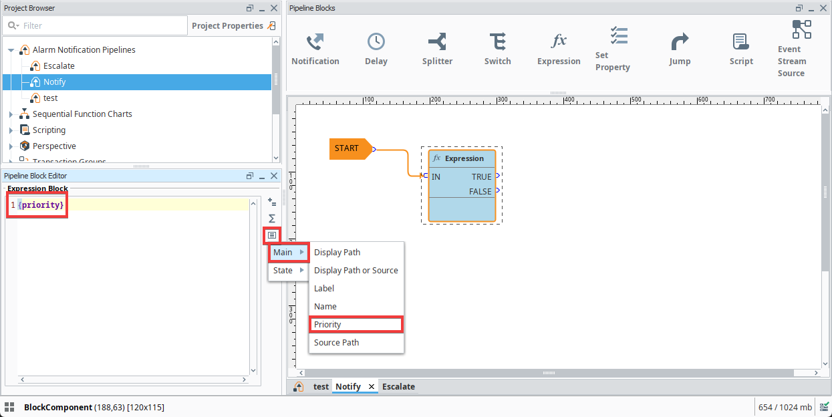Choose Label from the submenu

[x=356, y=288]
